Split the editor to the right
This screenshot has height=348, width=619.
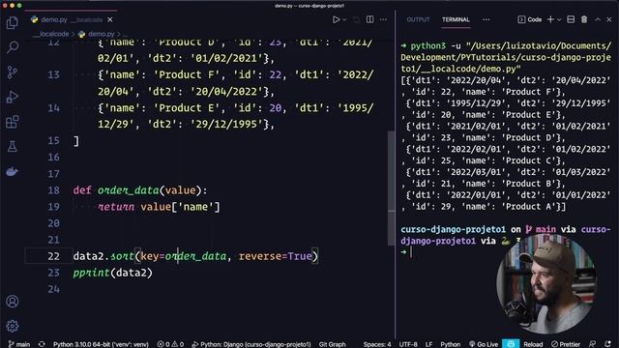pos(369,19)
